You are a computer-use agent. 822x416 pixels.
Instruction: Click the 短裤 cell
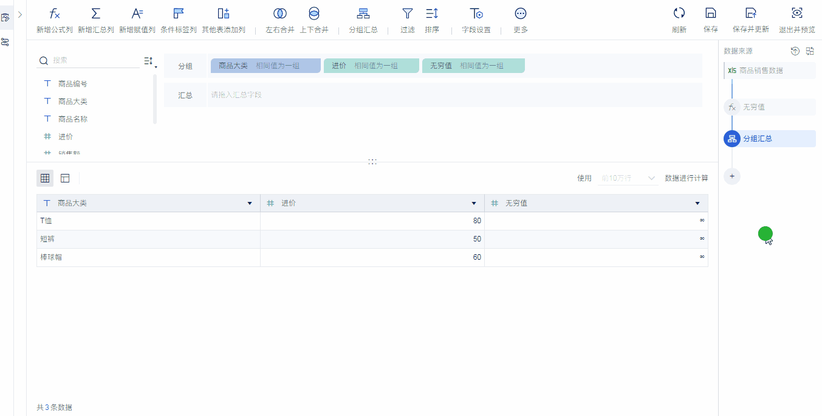[148, 239]
